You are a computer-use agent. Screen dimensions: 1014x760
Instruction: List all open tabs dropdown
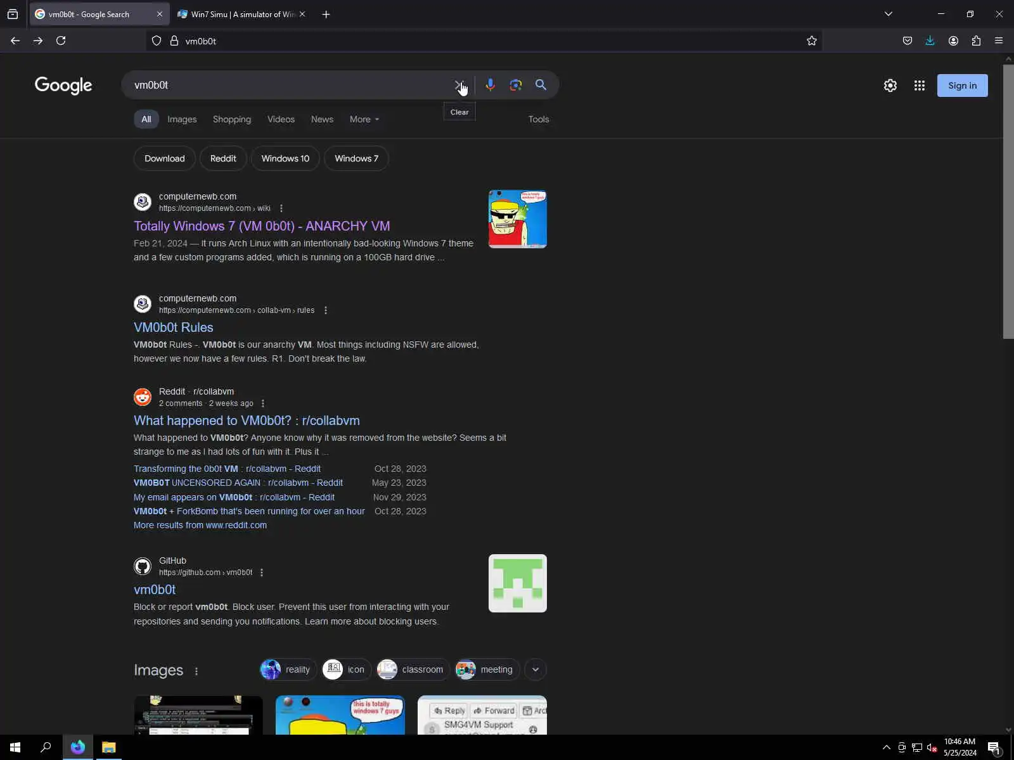pos(889,14)
